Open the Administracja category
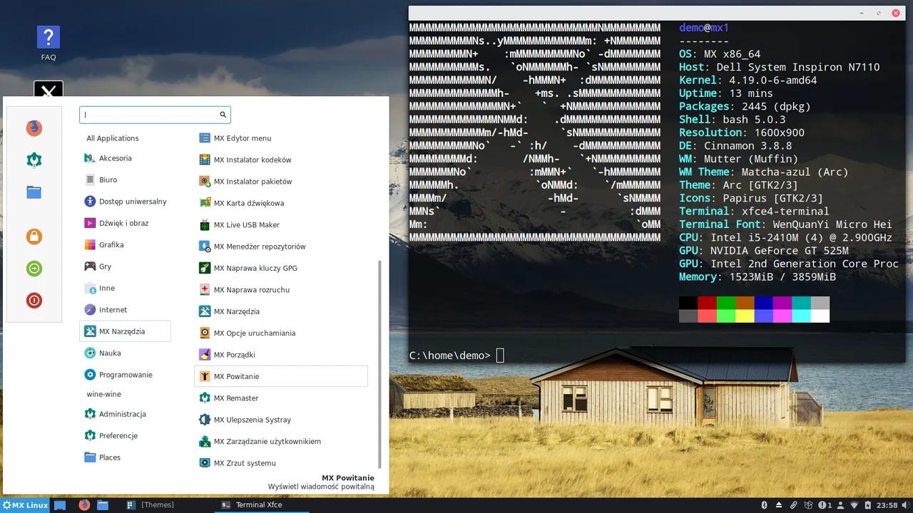913x513 pixels. point(125,414)
